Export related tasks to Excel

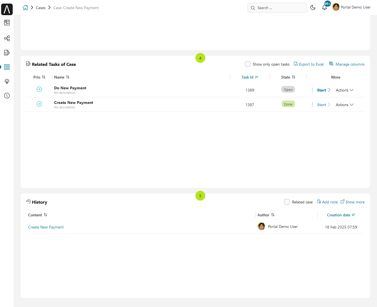point(309,64)
